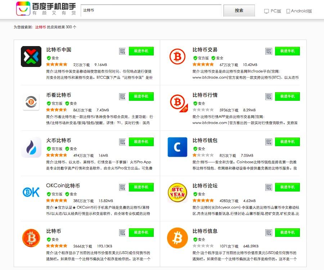Open the 火币比特币 flame app icon

click(31, 147)
